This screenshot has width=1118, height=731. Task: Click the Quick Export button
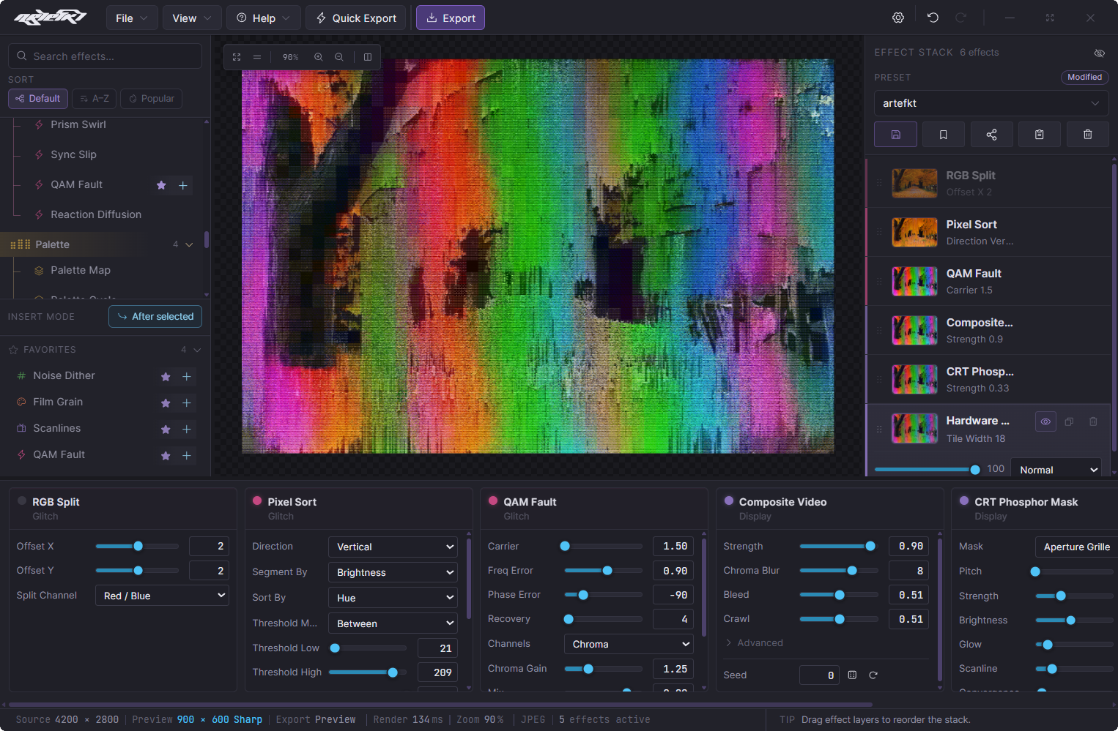(x=356, y=18)
